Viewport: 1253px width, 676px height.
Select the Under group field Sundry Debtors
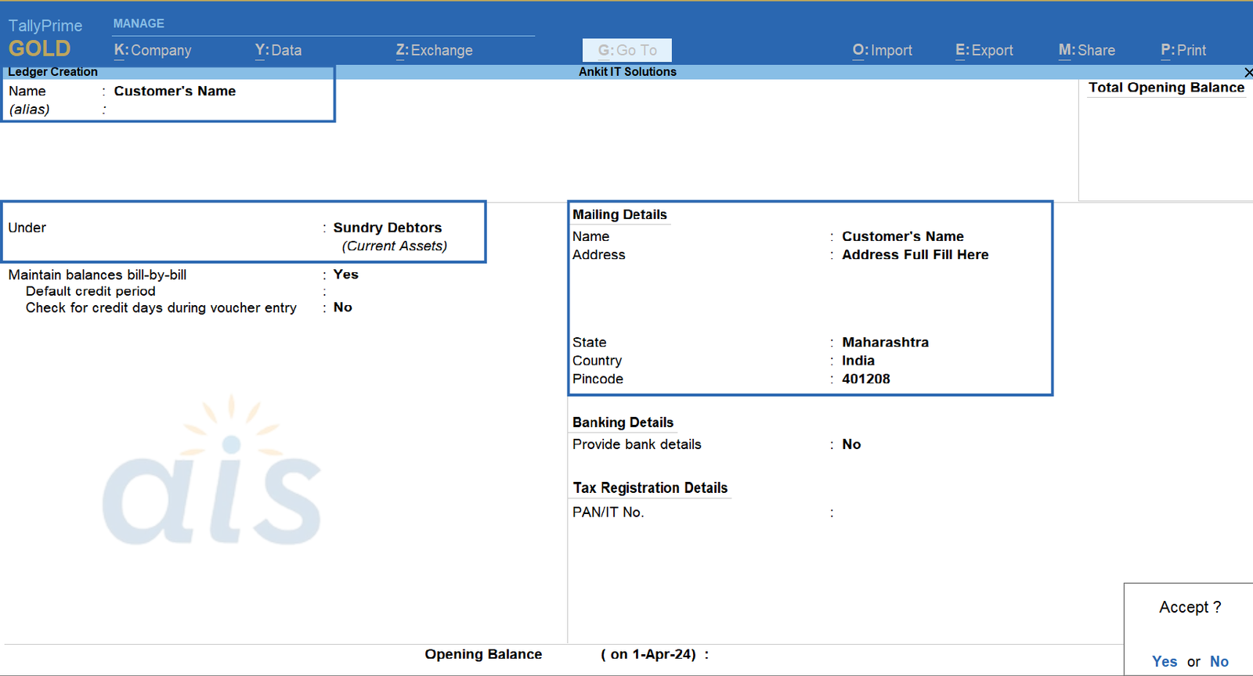(387, 228)
